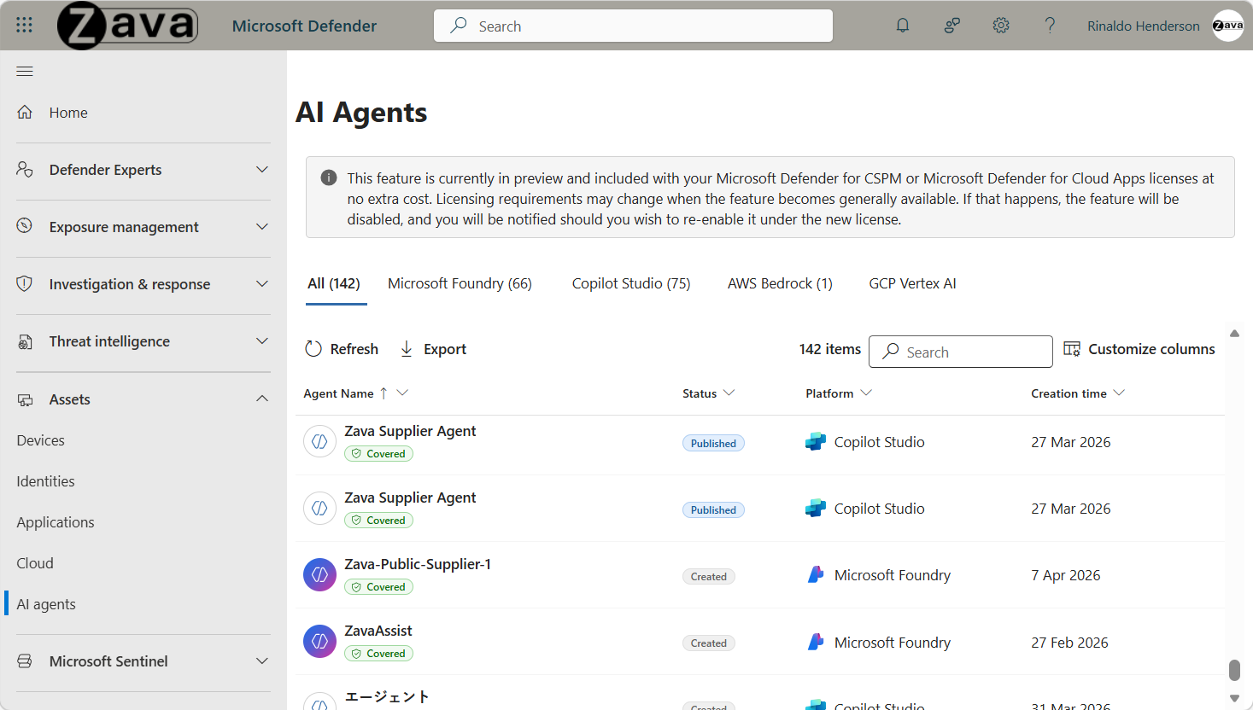Click the Defender Experts icon

coord(25,170)
